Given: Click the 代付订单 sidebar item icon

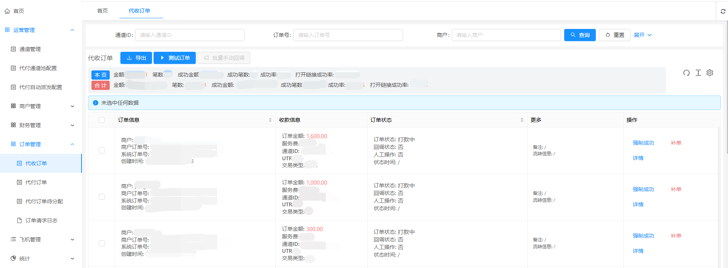Looking at the screenshot, I should pos(19,182).
